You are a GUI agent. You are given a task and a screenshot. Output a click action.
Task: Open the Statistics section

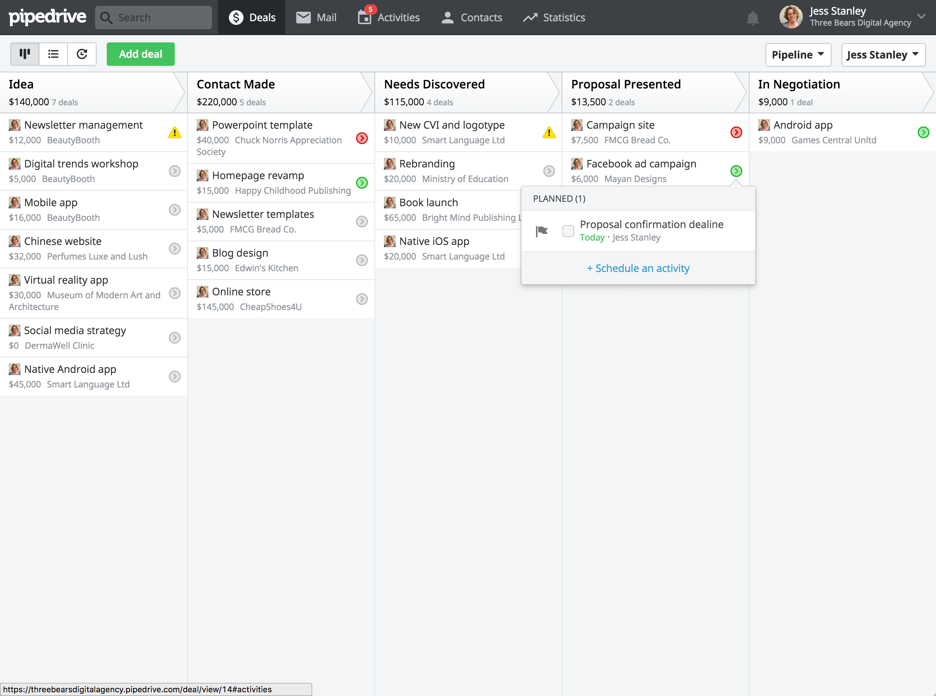click(553, 17)
